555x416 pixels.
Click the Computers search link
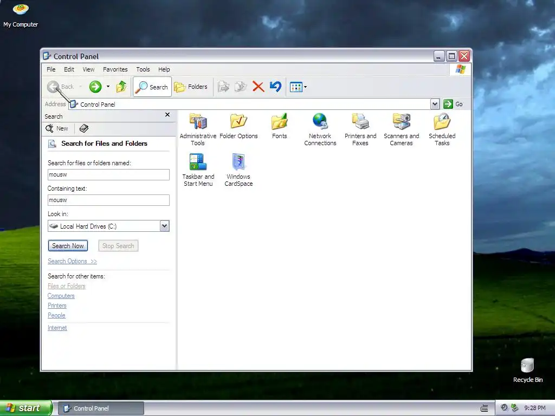coord(61,296)
